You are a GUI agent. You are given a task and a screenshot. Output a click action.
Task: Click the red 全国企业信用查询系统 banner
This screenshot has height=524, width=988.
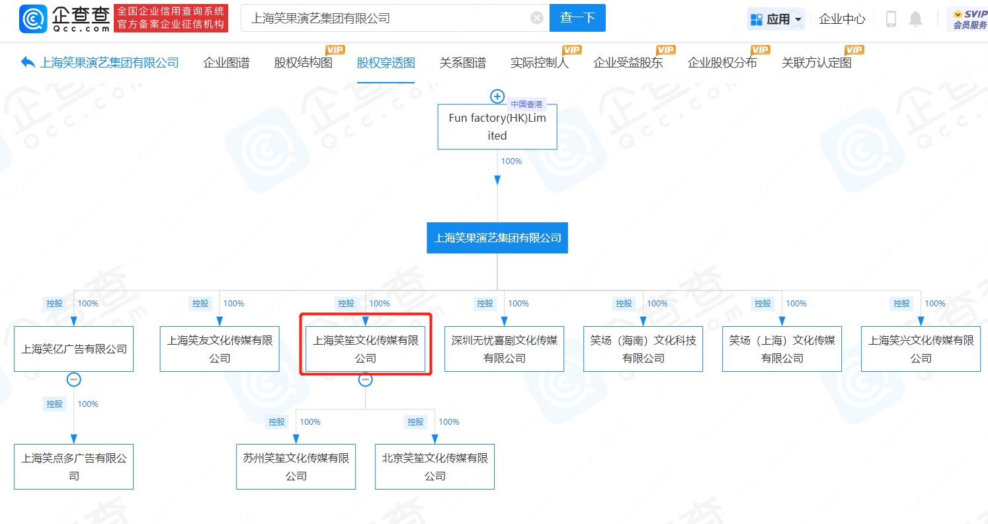[x=171, y=18]
